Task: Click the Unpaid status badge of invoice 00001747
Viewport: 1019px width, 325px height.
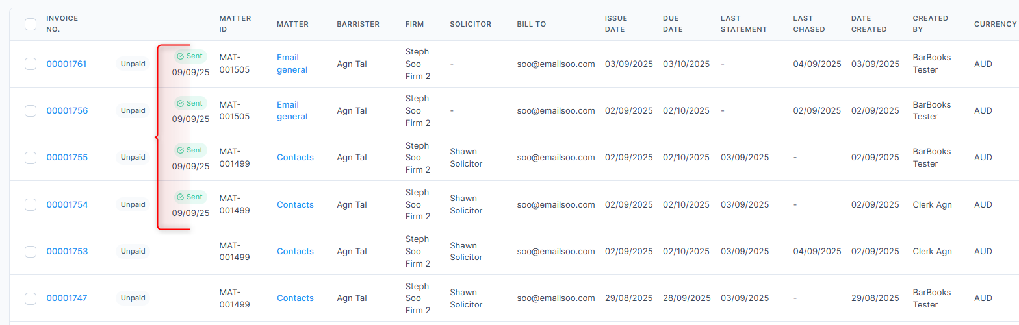Action: 133,298
